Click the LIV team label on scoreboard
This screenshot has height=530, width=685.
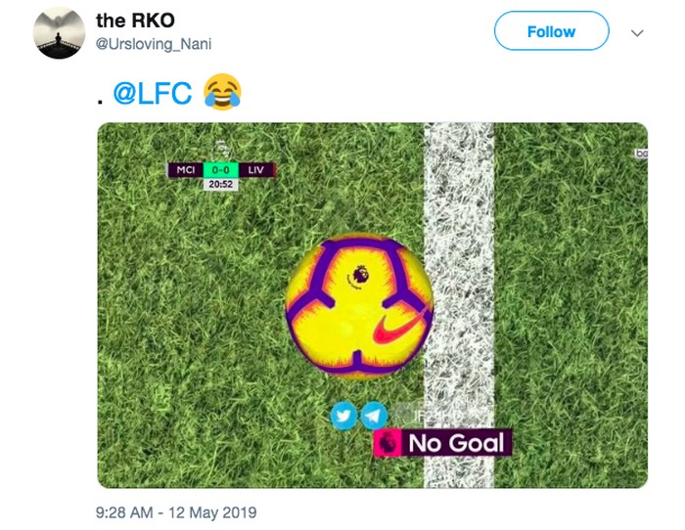coord(256,169)
